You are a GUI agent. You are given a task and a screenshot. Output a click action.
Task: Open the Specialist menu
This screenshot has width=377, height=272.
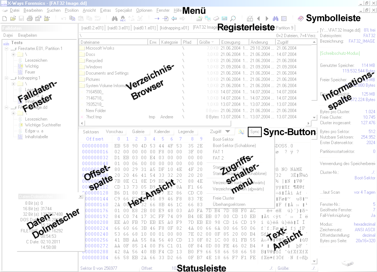[x=124, y=10]
